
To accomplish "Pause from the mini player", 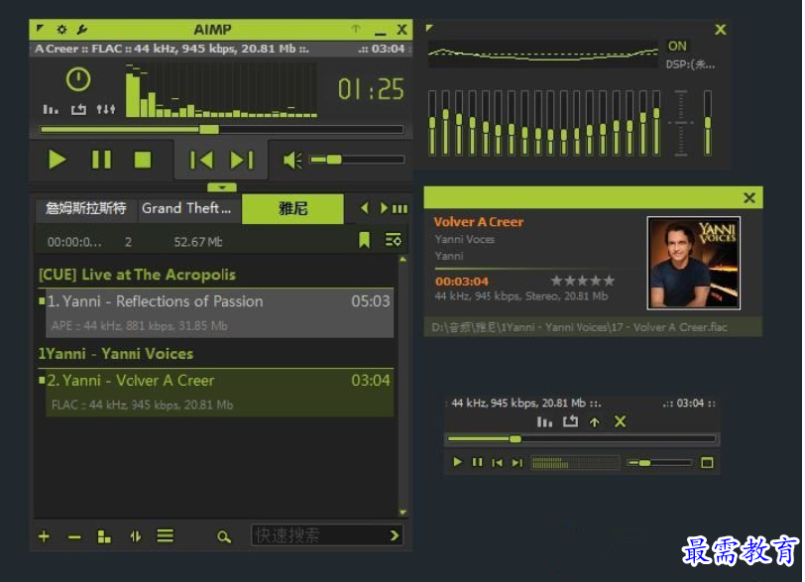I will pos(478,462).
